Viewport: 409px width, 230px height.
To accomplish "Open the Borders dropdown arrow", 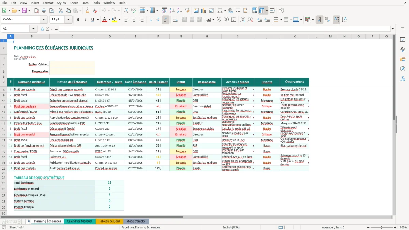I will [x=281, y=20].
